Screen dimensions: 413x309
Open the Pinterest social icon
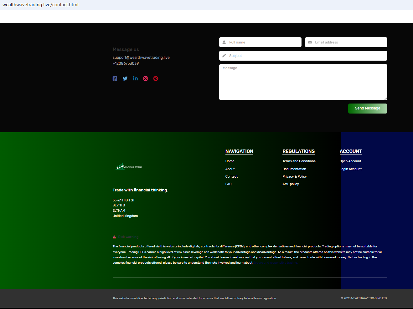[x=156, y=79]
